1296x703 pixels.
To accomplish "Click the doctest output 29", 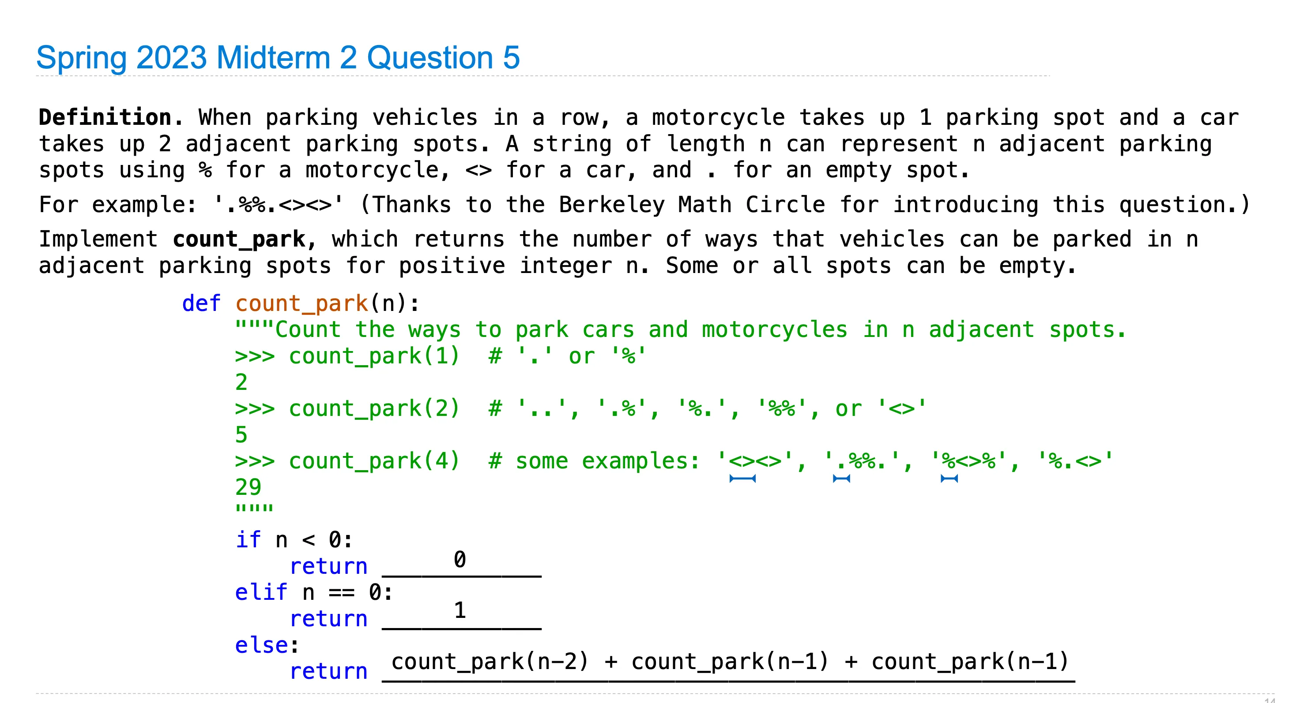I will 248,487.
